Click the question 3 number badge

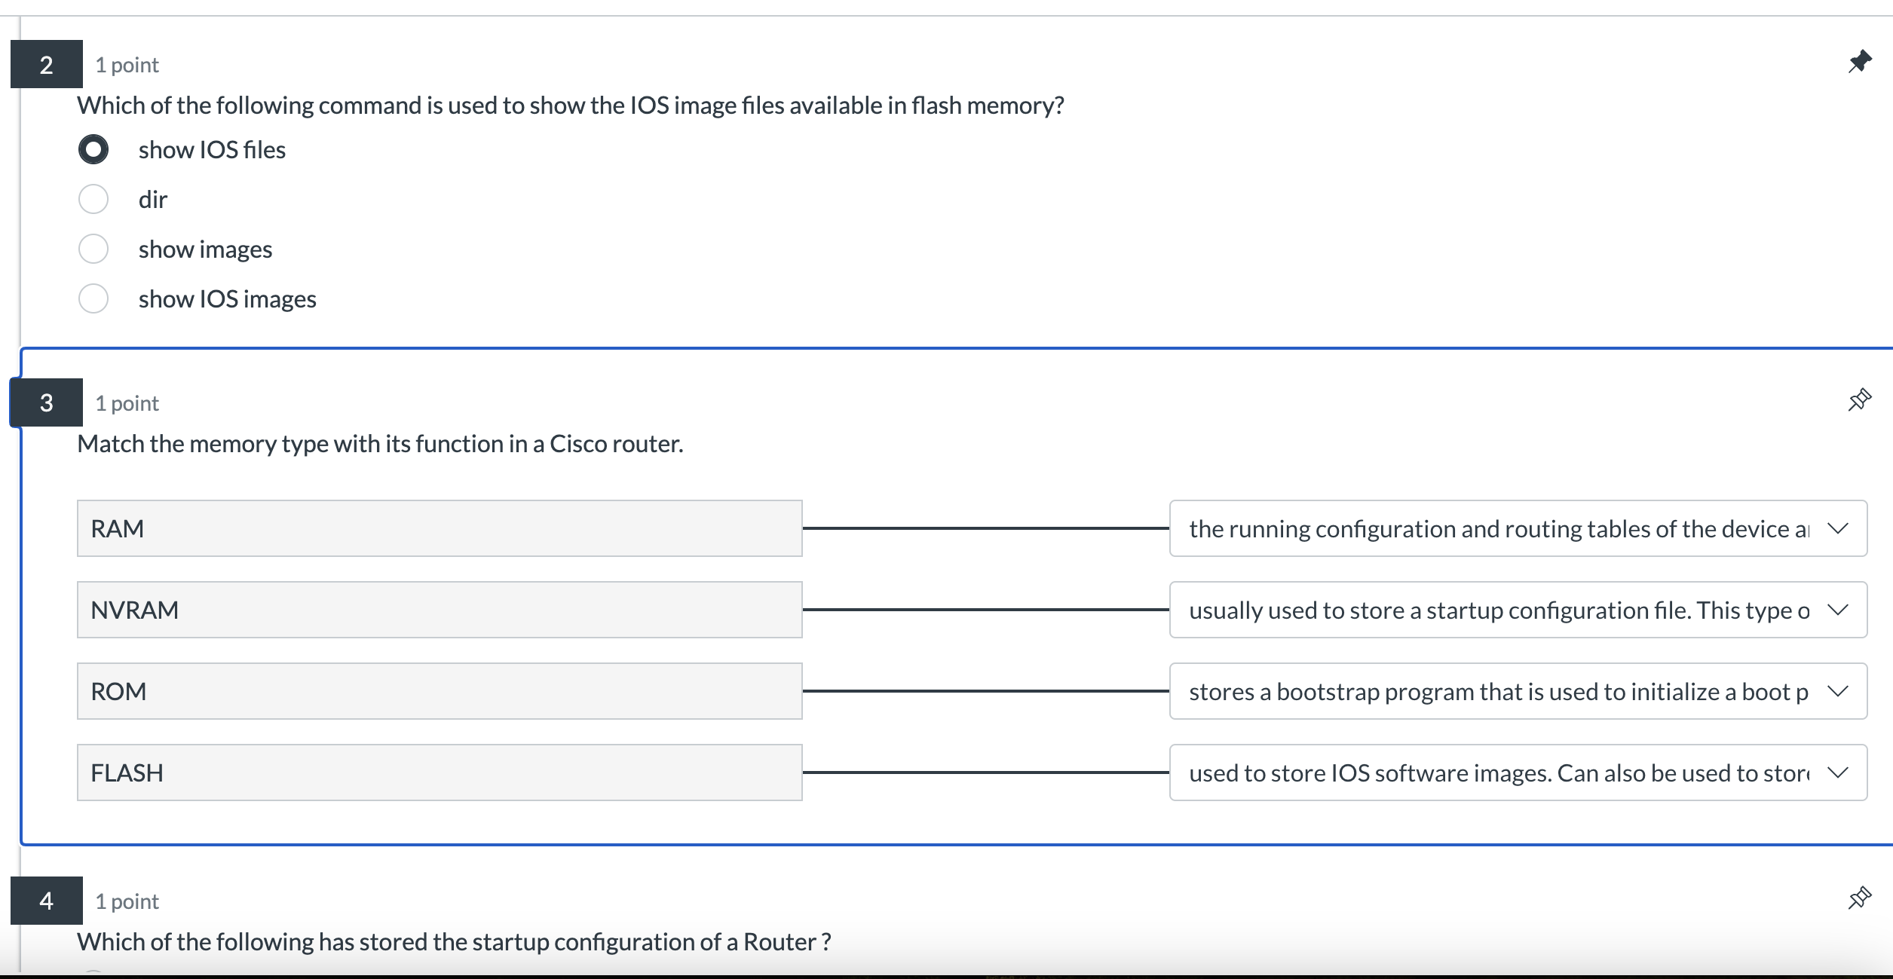(47, 402)
